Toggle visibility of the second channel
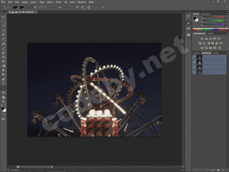 tap(194, 62)
